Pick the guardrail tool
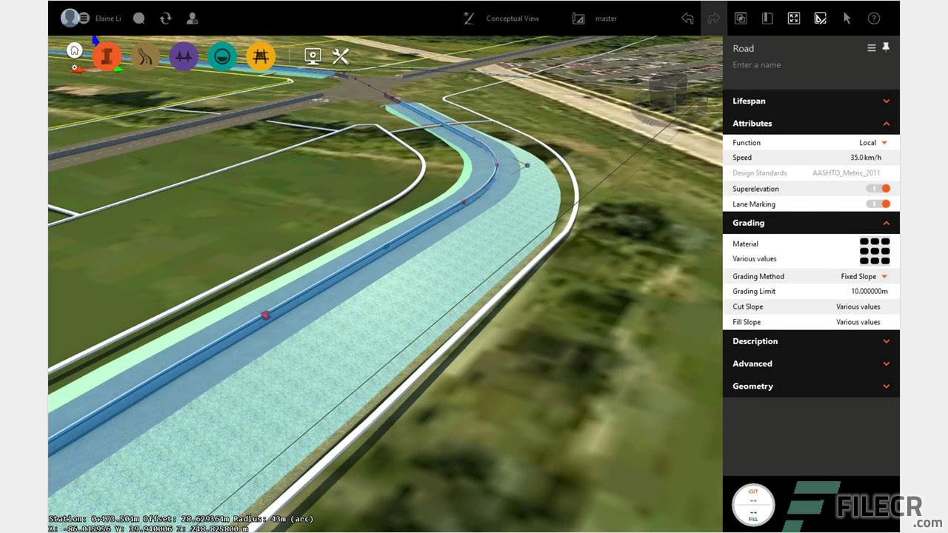 pyautogui.click(x=261, y=56)
